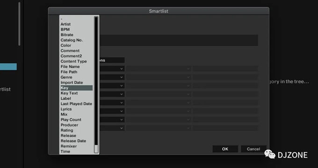This screenshot has width=318, height=168.
Task: Choose BPM in the dropdown list
Action: pyautogui.click(x=65, y=29)
